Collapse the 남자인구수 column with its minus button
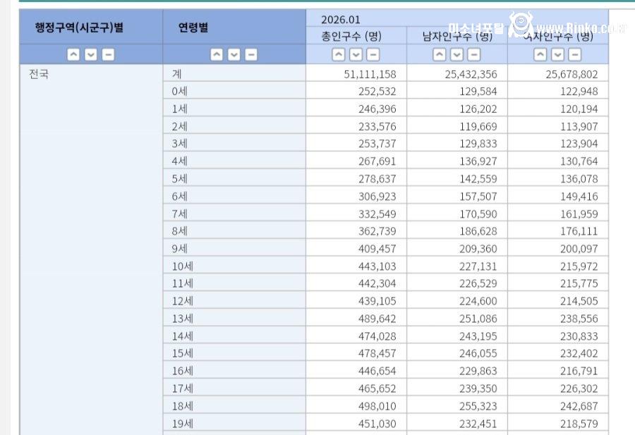The height and width of the screenshot is (435, 635). click(x=473, y=54)
